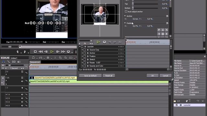Toggle graph view icon in Layouter toolbar
This screenshot has width=207, height=116.
click(x=120, y=42)
